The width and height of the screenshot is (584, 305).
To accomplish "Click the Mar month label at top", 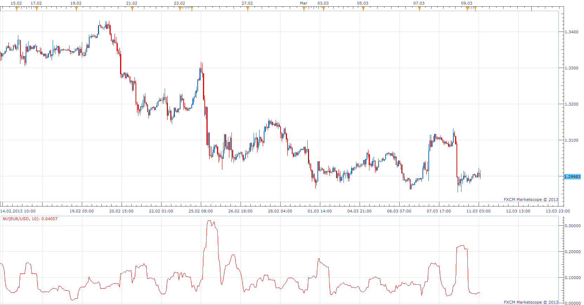I will tap(304, 3).
